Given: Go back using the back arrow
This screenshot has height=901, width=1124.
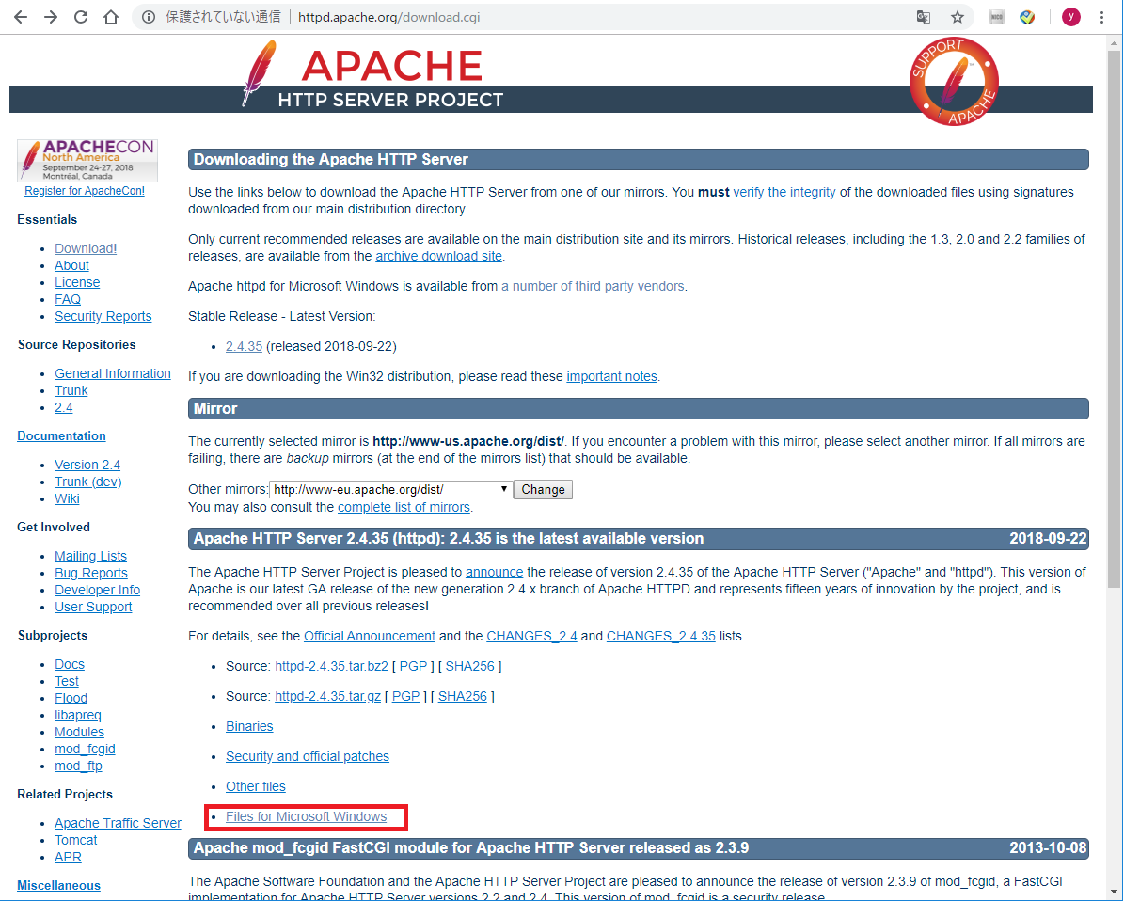Looking at the screenshot, I should pyautogui.click(x=21, y=16).
